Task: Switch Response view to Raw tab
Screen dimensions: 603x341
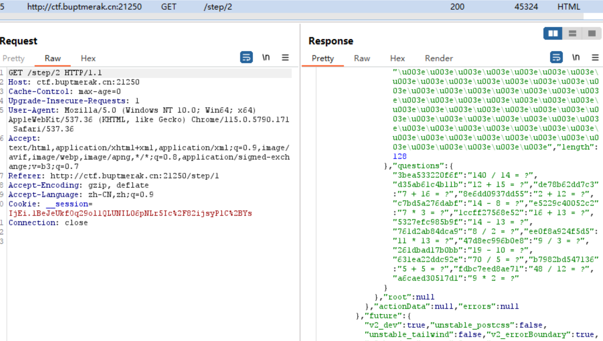Action: click(x=362, y=58)
